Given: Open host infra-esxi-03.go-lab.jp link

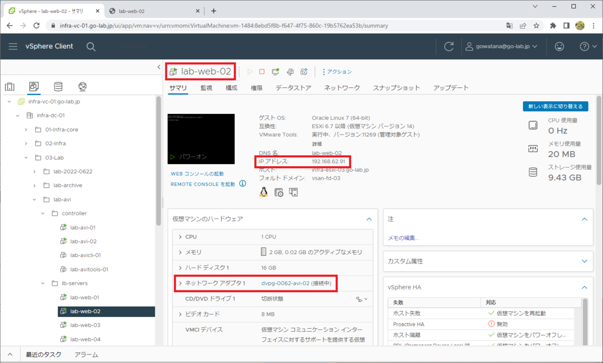Looking at the screenshot, I should pyautogui.click(x=340, y=170).
